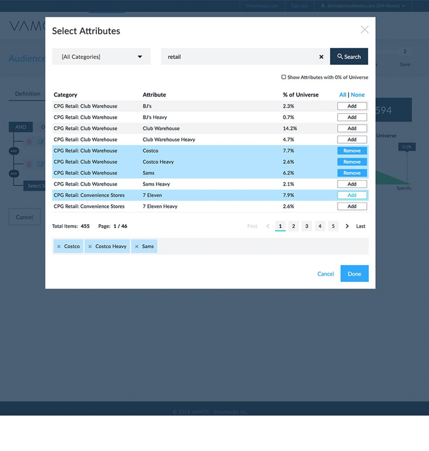The width and height of the screenshot is (429, 451).
Task: Close the Select Attributes dialog with X
Action: coord(365,29)
